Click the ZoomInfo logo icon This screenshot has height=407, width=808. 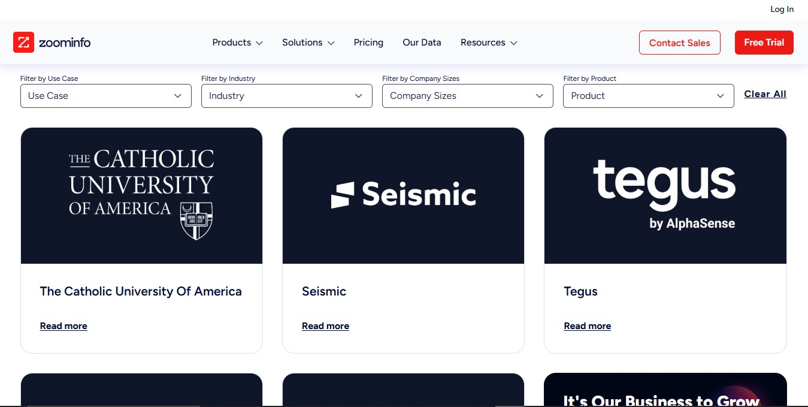tap(24, 43)
